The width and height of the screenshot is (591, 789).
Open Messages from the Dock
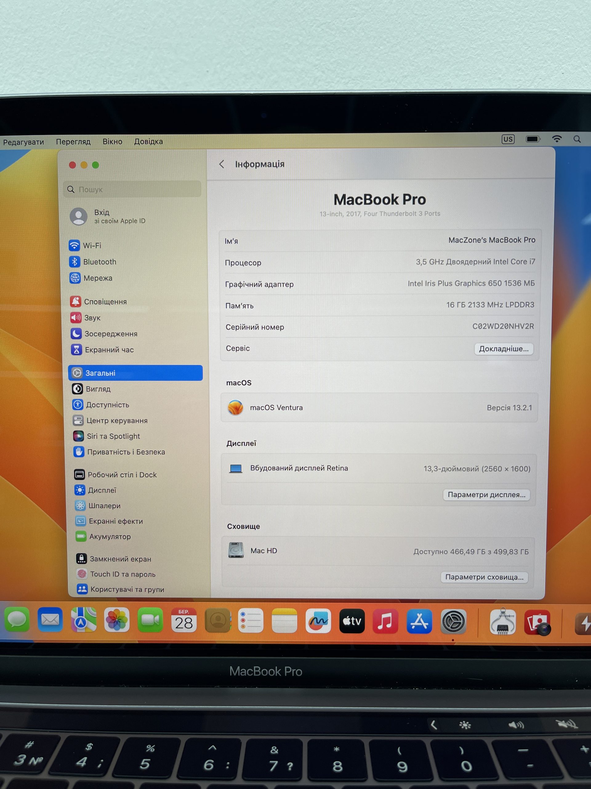[17, 620]
